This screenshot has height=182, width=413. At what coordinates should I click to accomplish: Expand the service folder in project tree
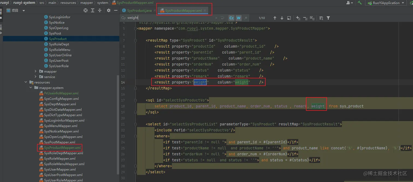click(x=36, y=77)
